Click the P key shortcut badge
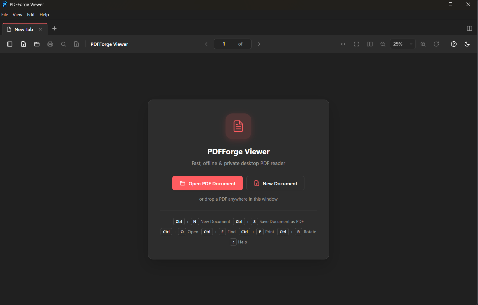The height and width of the screenshot is (305, 478). click(260, 232)
